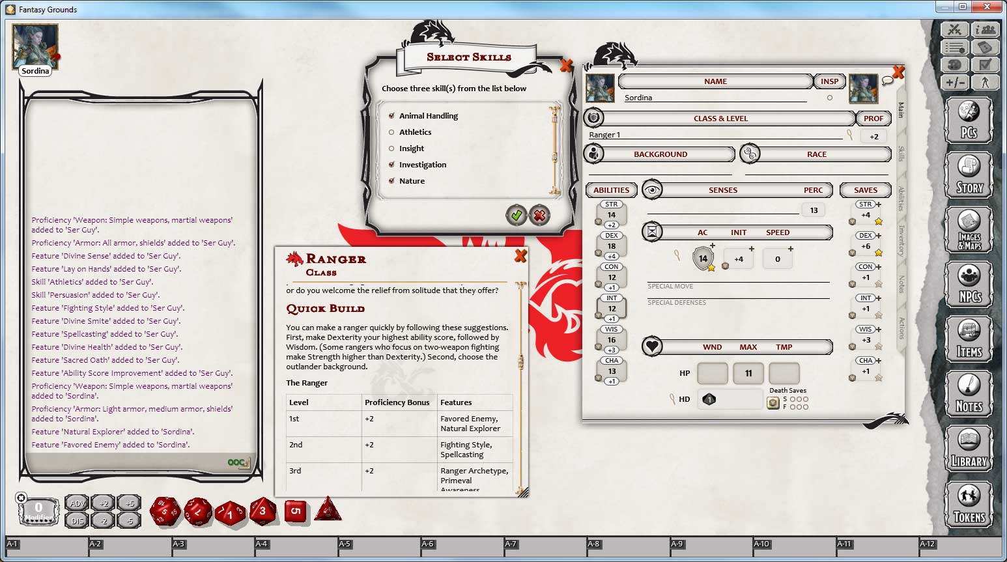Open the Library sidebar panel
Screen dimensions: 1007x562
pos(969,449)
